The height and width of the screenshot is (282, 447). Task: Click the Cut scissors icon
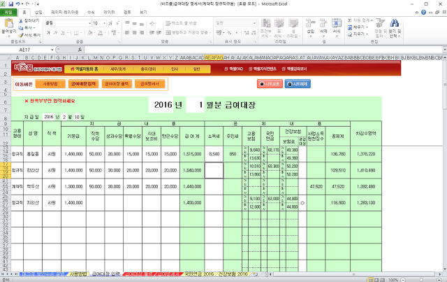20,21
